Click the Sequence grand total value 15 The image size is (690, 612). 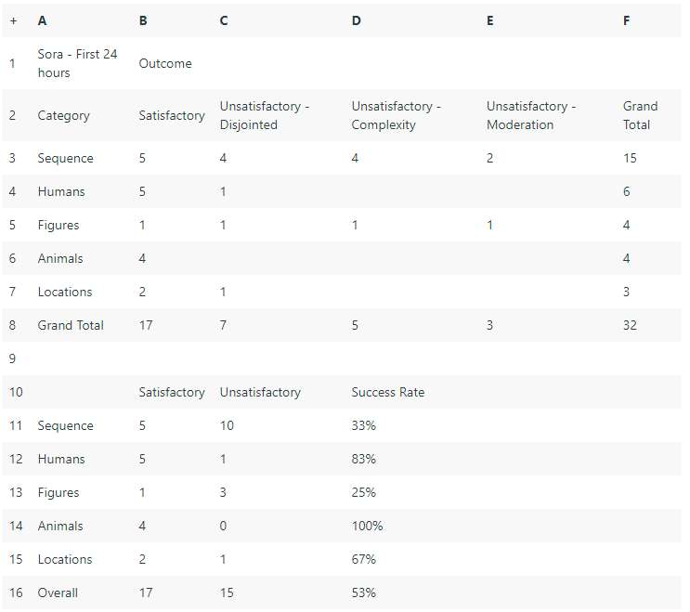point(630,158)
